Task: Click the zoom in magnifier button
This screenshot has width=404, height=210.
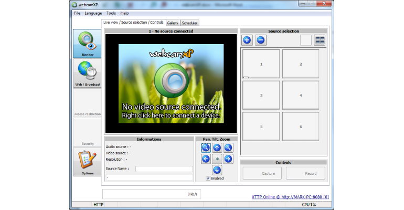Action: pyautogui.click(x=228, y=148)
